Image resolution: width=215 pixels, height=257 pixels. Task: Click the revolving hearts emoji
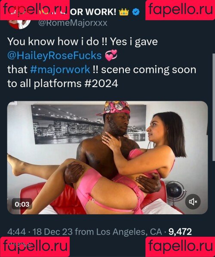click(x=111, y=55)
